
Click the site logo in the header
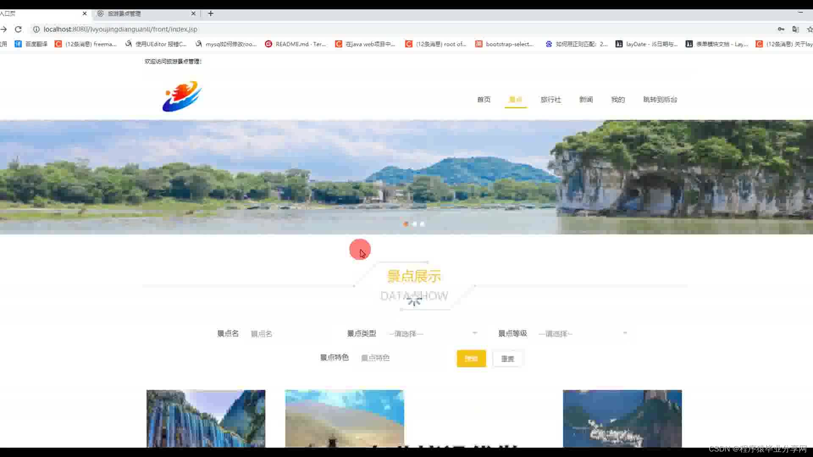(182, 96)
